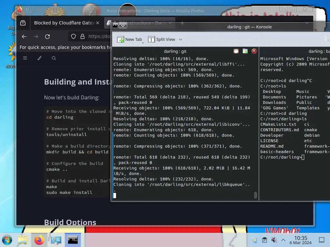Click the 10:35 clock in taskbar
Viewport: 330px width, 247px height.
point(301,238)
